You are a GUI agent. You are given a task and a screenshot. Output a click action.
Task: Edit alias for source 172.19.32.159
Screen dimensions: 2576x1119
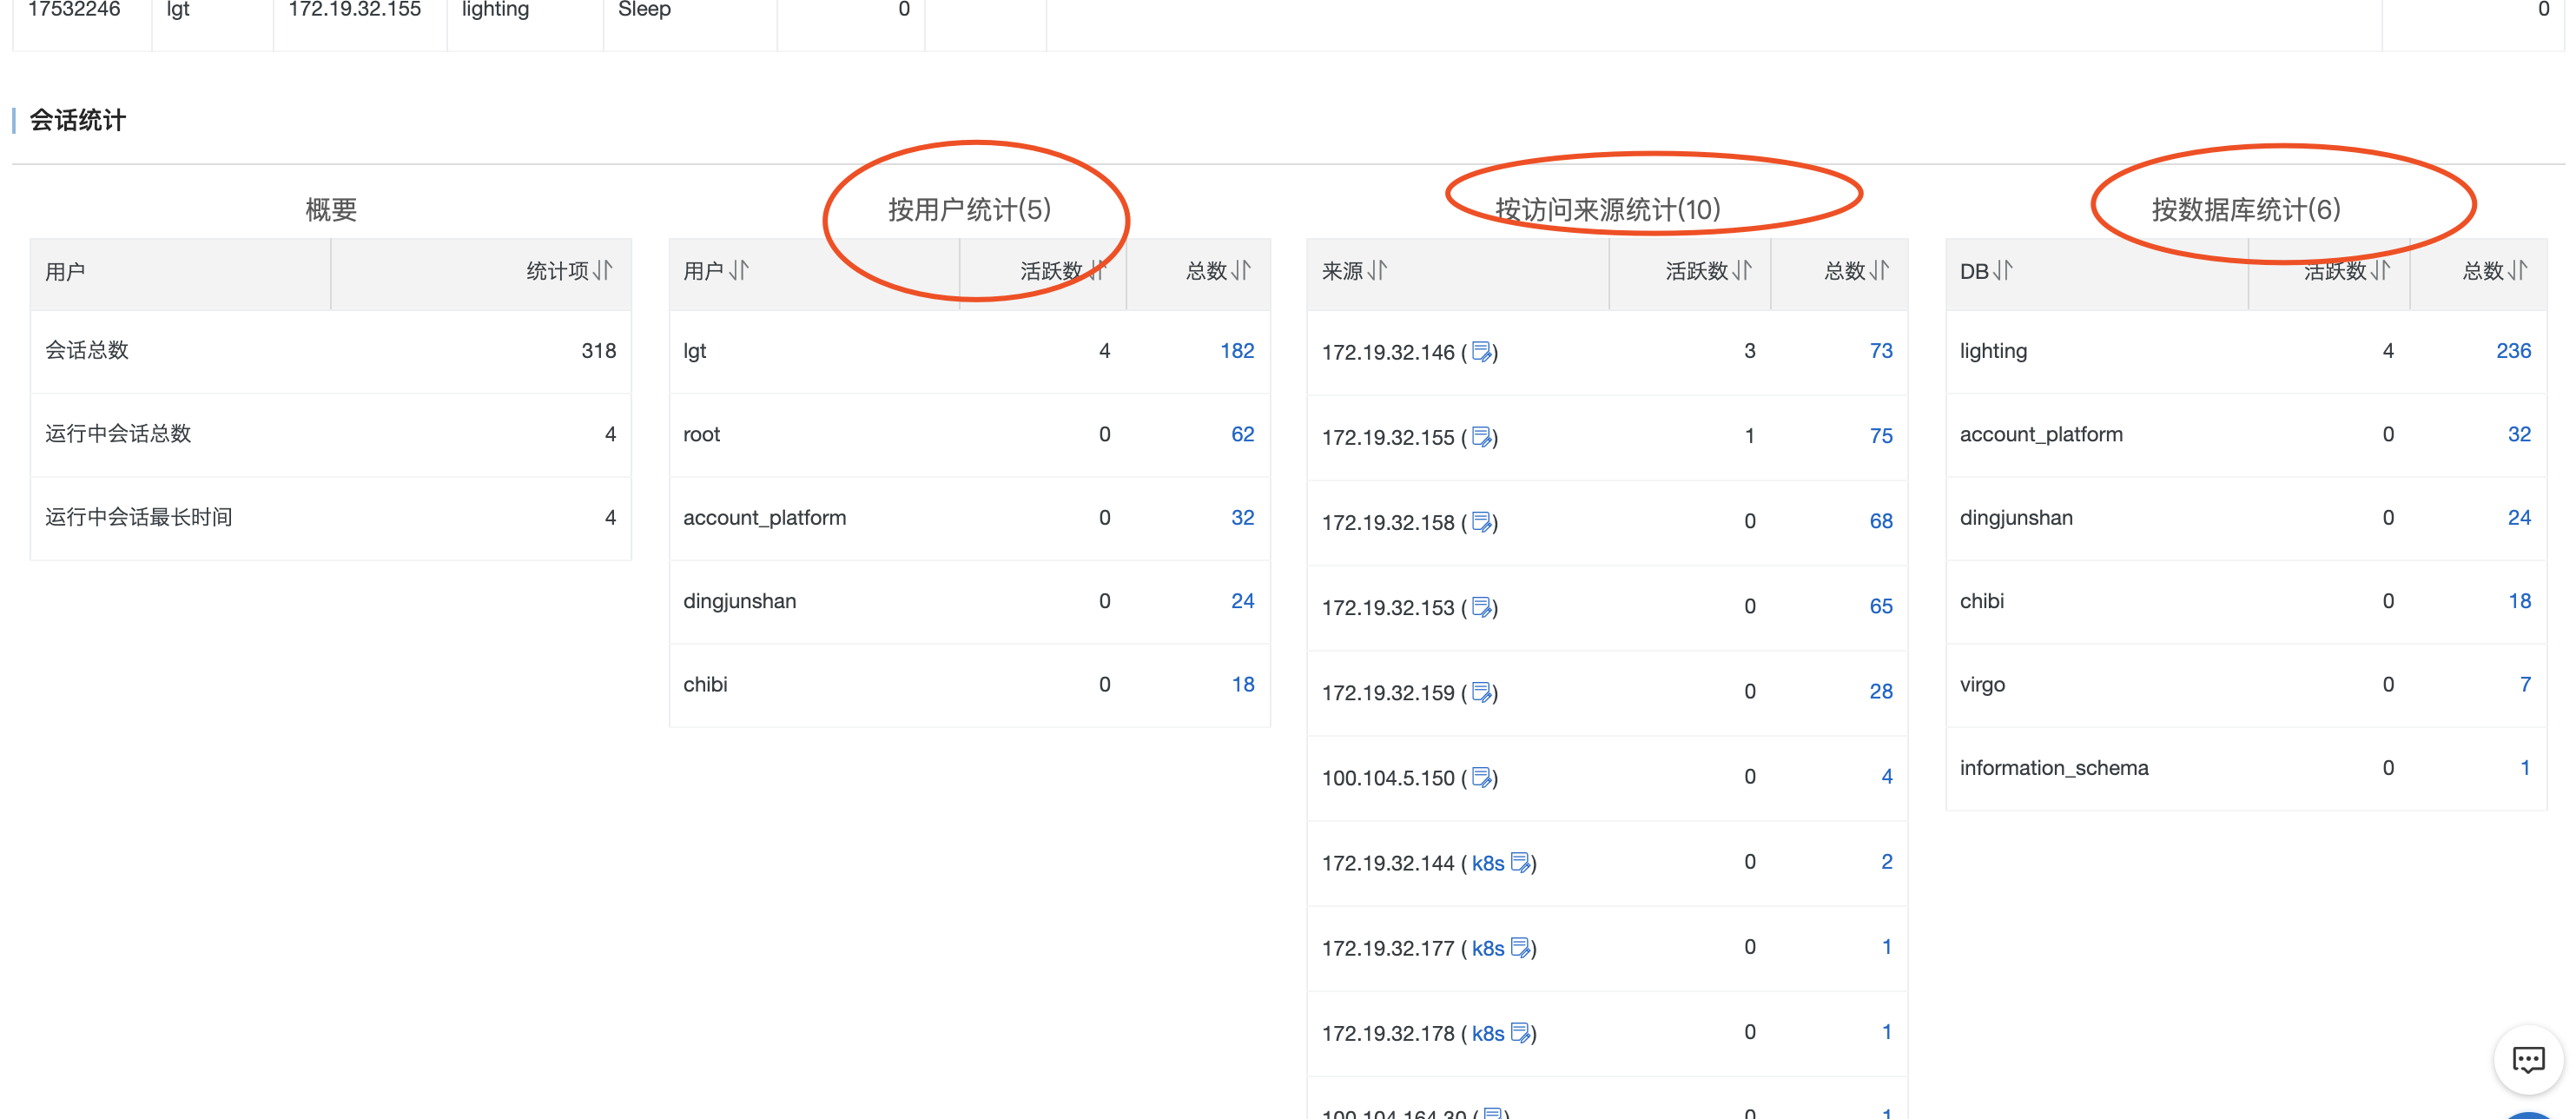pos(1482,692)
